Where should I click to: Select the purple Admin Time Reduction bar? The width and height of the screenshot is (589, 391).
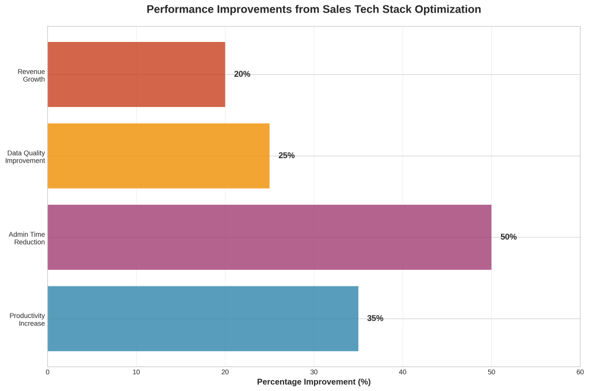click(x=269, y=237)
